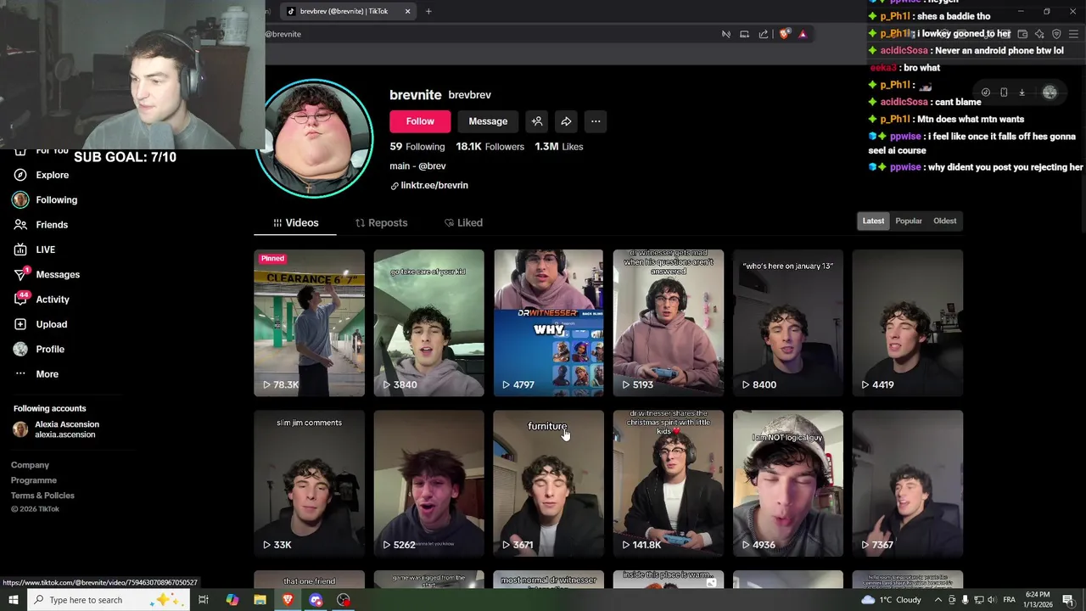Select the Videos tab
Screen dimensions: 1086x611
(295, 222)
